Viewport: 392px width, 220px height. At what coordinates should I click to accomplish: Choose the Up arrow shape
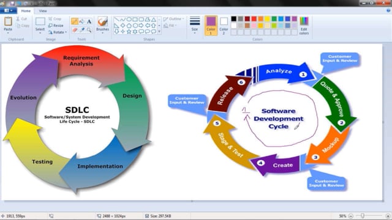coord(154,26)
